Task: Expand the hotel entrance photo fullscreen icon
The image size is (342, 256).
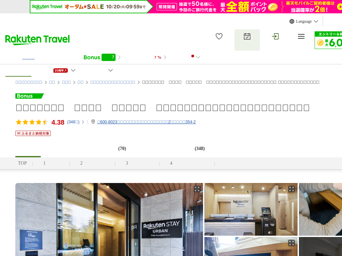Action: coord(197,189)
